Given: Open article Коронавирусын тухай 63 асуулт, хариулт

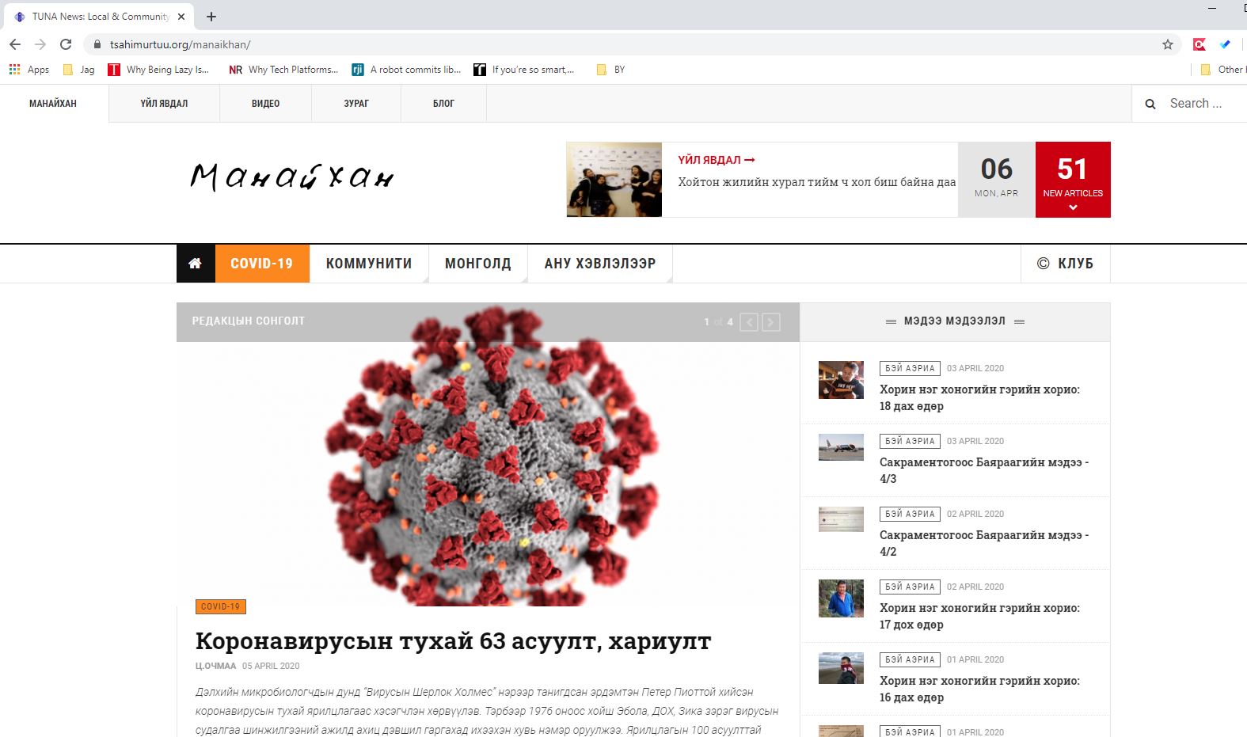Looking at the screenshot, I should click(453, 640).
